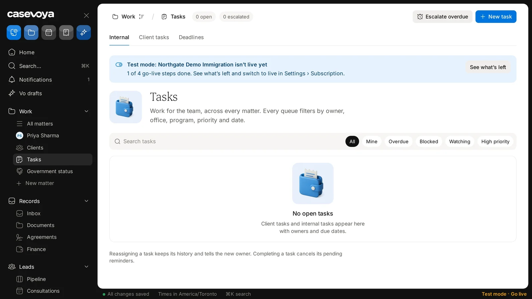Open the sparkle AI assistant icon
This screenshot has width=532, height=299.
(83, 33)
